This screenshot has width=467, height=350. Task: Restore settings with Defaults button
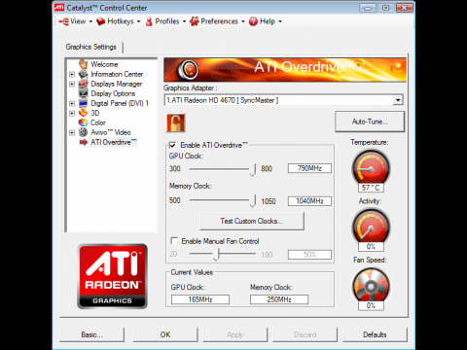pos(375,334)
